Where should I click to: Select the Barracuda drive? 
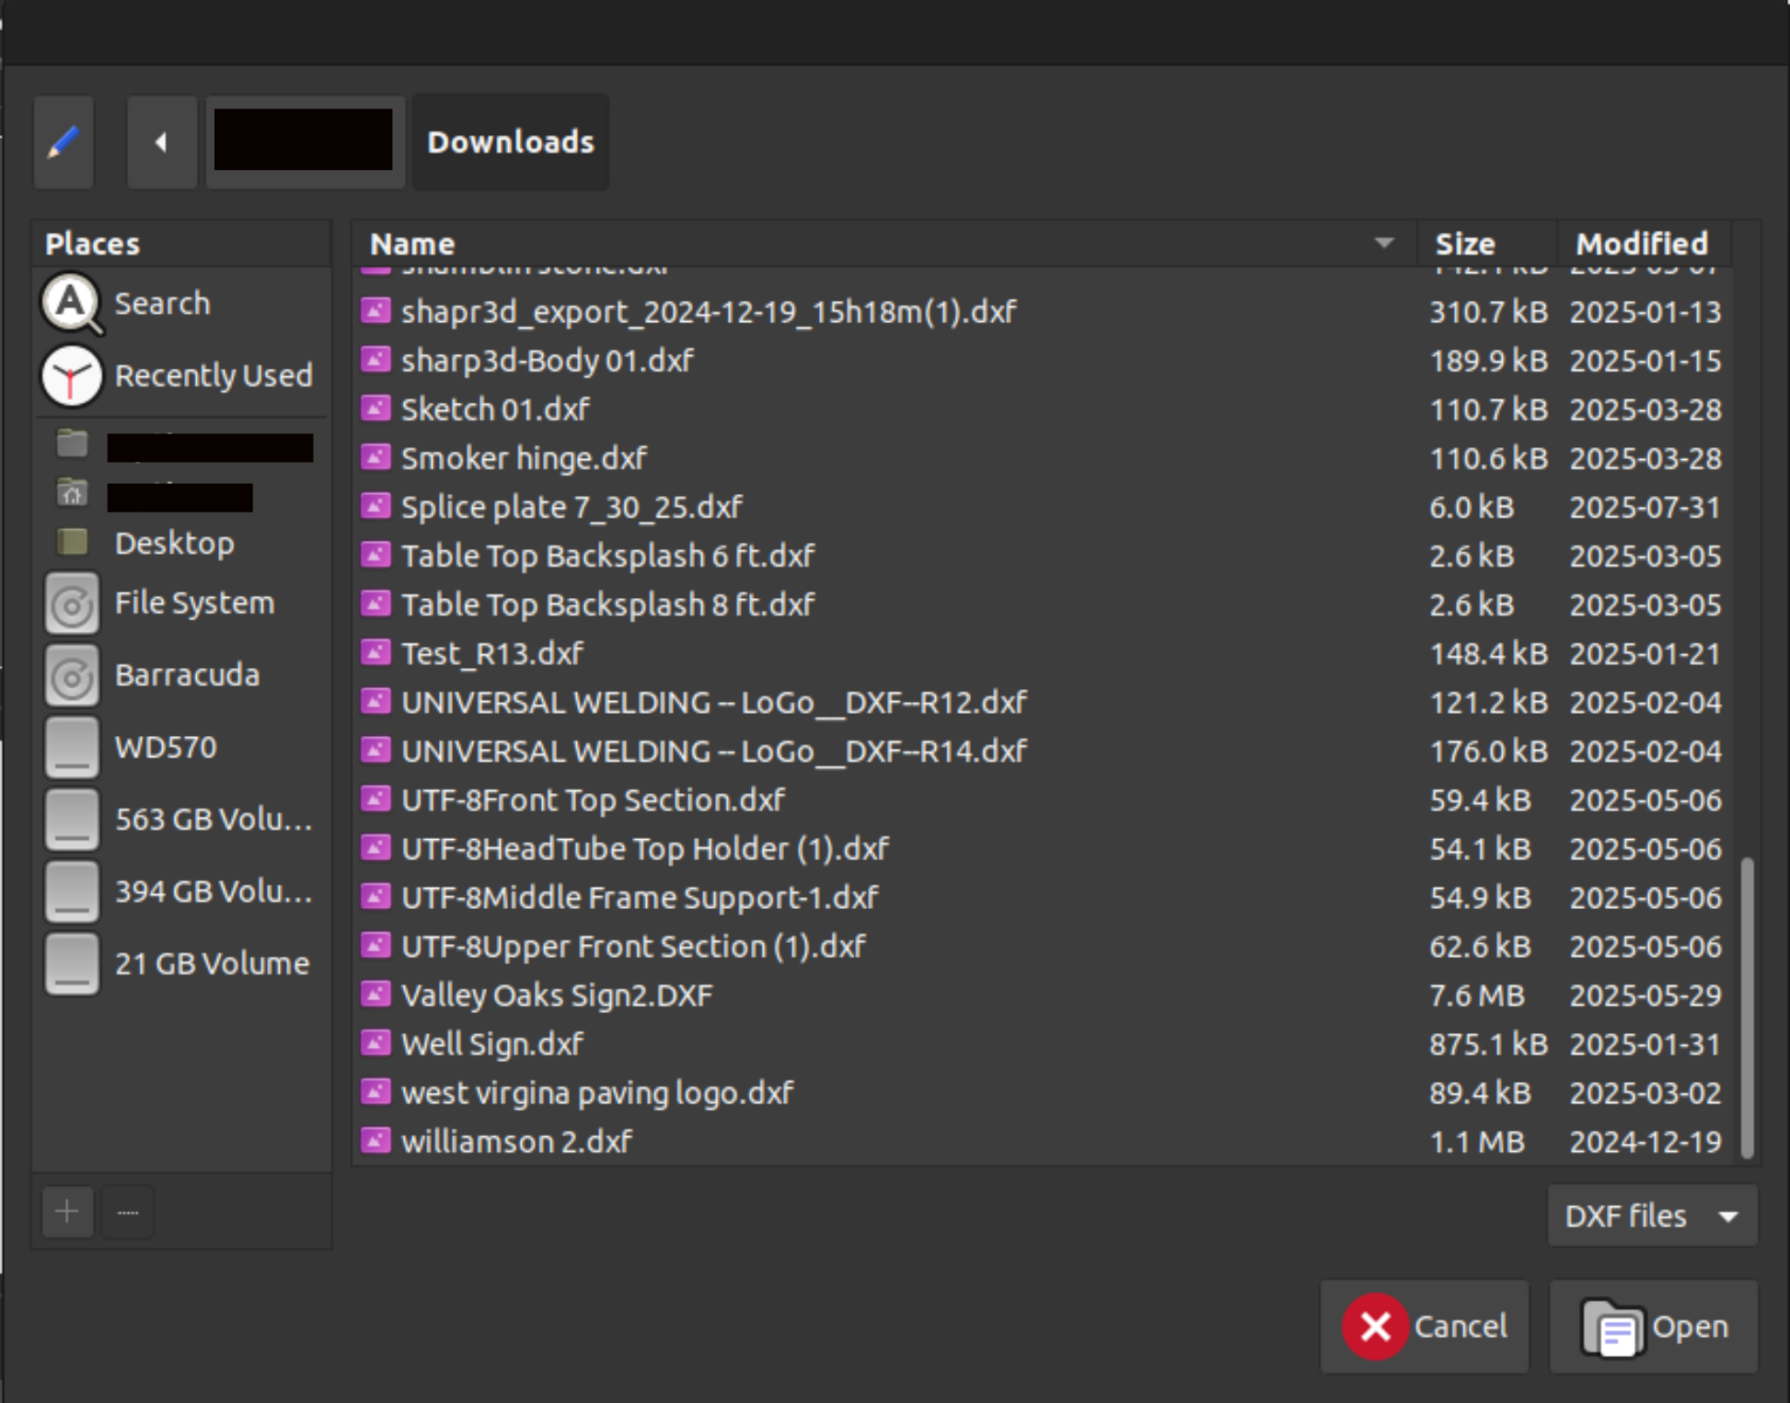coord(187,674)
